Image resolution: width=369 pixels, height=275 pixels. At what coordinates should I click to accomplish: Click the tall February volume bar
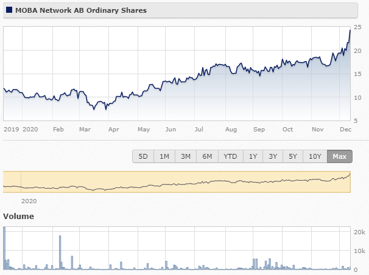click(x=60, y=252)
